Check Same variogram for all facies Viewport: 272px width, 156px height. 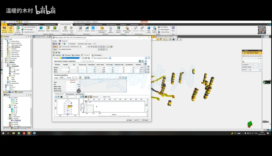tap(92, 58)
